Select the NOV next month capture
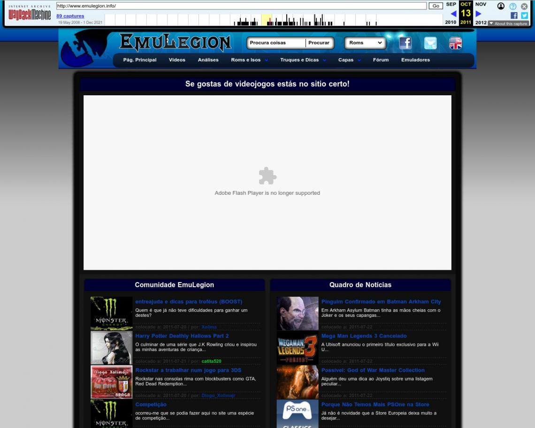 (x=481, y=4)
